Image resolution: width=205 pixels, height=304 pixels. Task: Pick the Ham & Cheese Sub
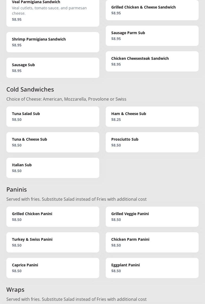pyautogui.click(x=152, y=116)
